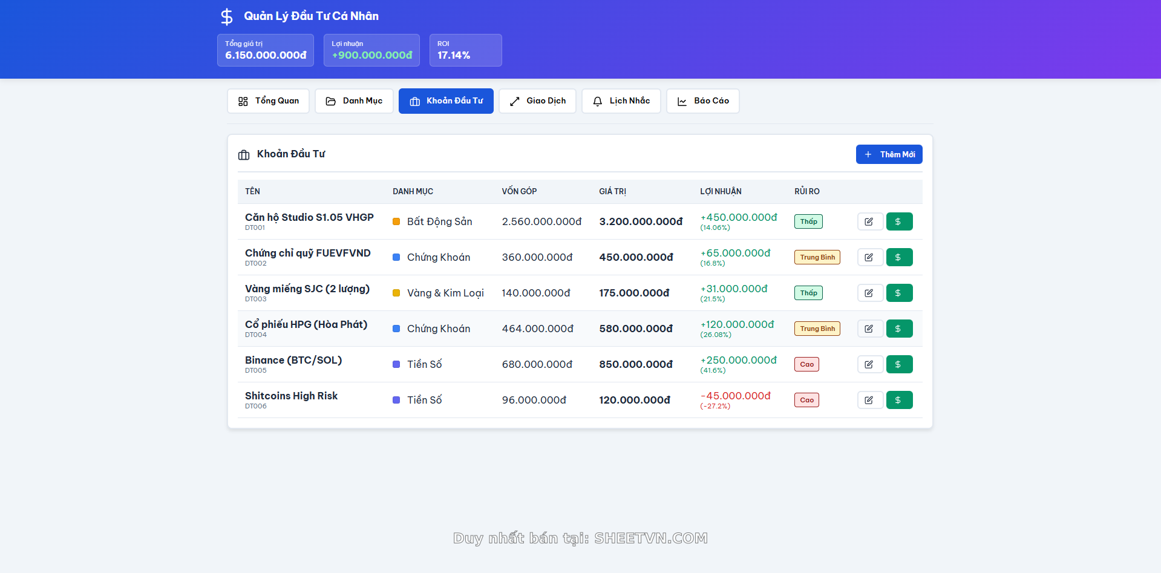Screen dimensions: 1161x573
Task: Click the dollar button for Binance (BTC/SOL)
Action: 899,364
